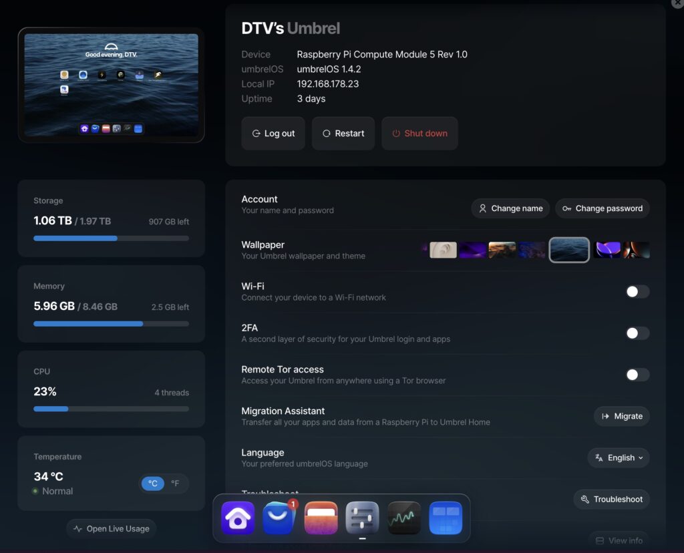Expand the English language dropdown
This screenshot has width=684, height=553.
[619, 457]
